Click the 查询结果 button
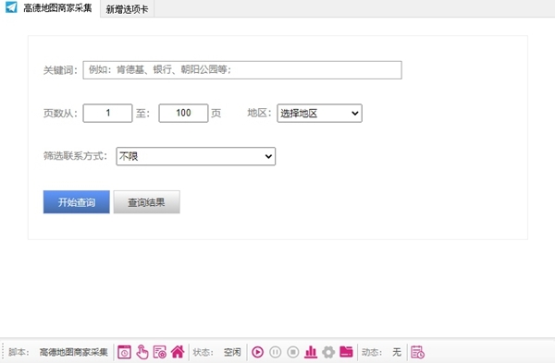 [146, 202]
